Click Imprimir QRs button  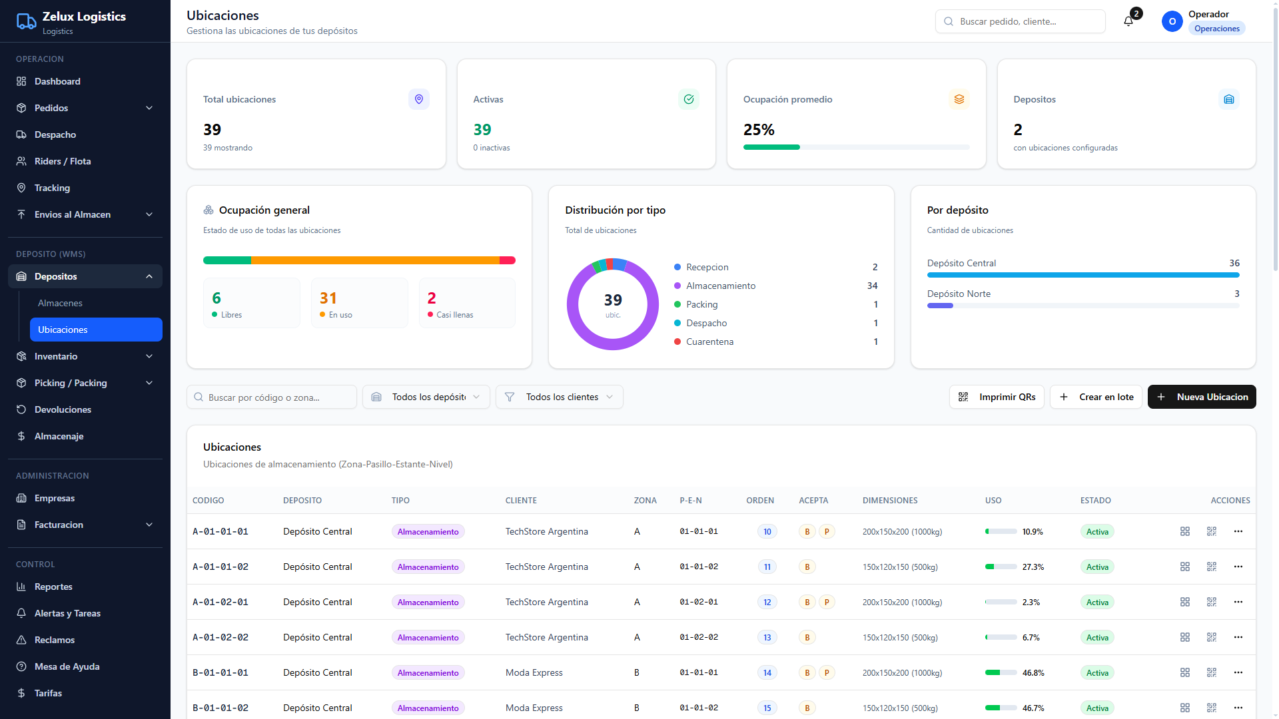997,397
